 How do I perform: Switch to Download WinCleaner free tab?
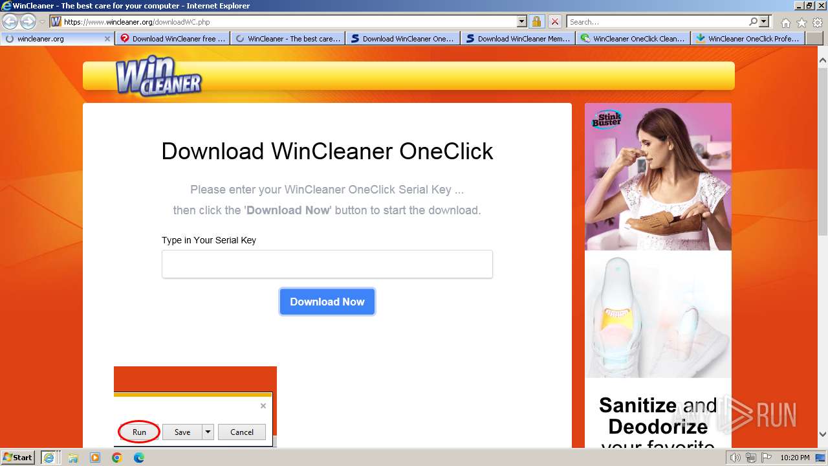[x=173, y=39]
